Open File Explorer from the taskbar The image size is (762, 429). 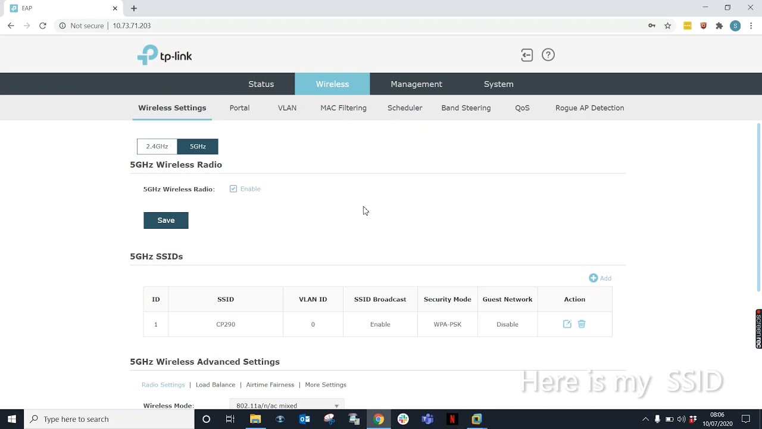click(x=255, y=419)
